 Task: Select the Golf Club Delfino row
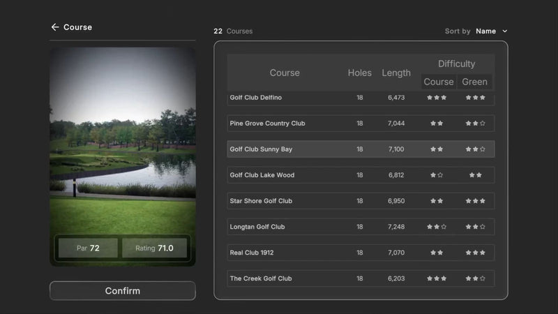(360, 98)
